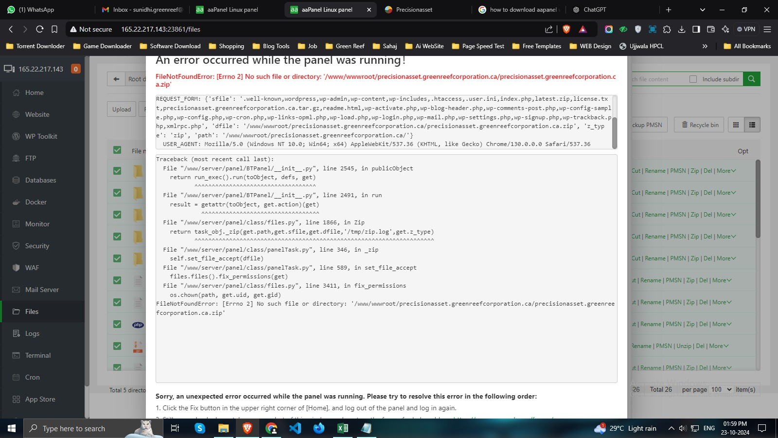Expand the hidden bookmarks overflow chevron
This screenshot has height=438, width=778.
pyautogui.click(x=705, y=46)
